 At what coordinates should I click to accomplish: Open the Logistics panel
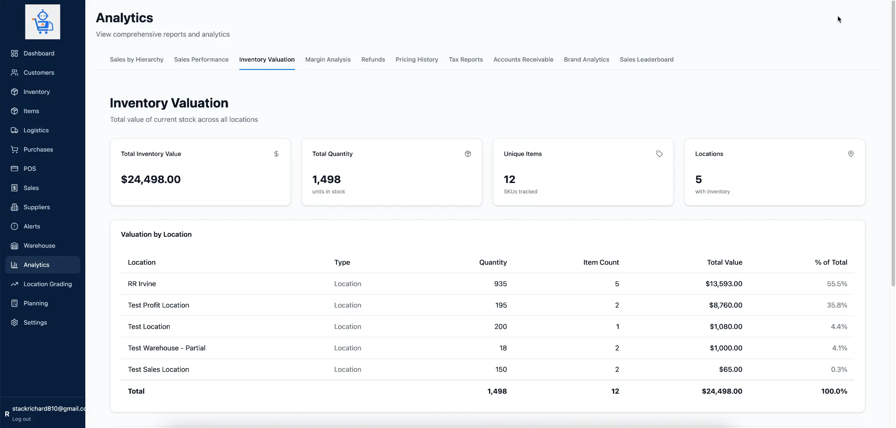click(36, 130)
